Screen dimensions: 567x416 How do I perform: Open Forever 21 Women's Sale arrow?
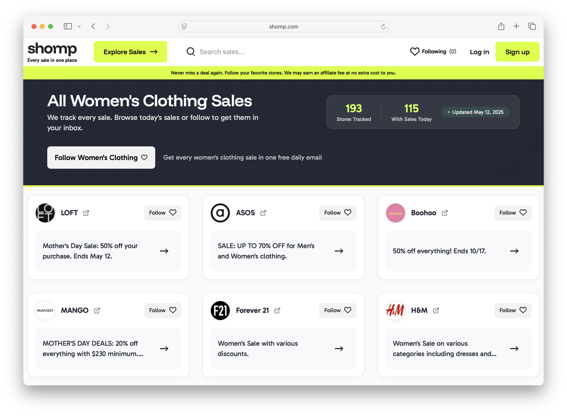click(339, 348)
